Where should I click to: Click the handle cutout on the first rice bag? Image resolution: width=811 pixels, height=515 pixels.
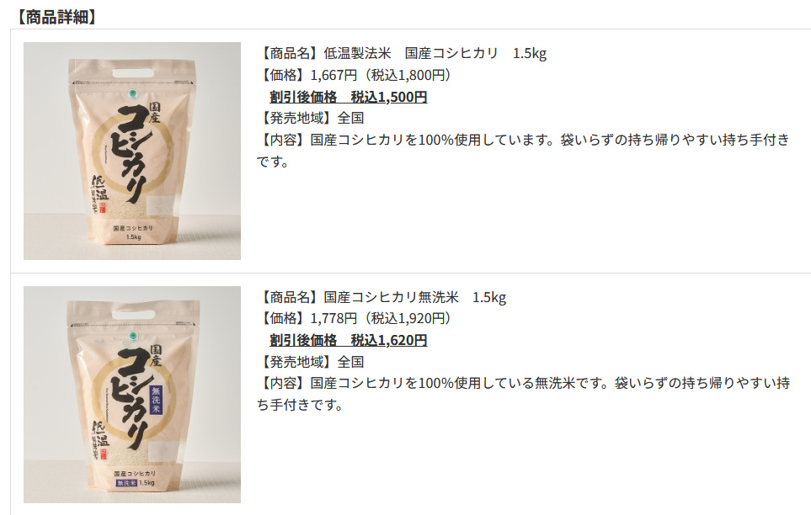133,73
